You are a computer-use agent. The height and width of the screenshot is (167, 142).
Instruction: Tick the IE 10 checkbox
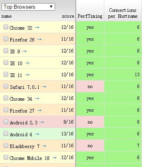(x=6, y=62)
